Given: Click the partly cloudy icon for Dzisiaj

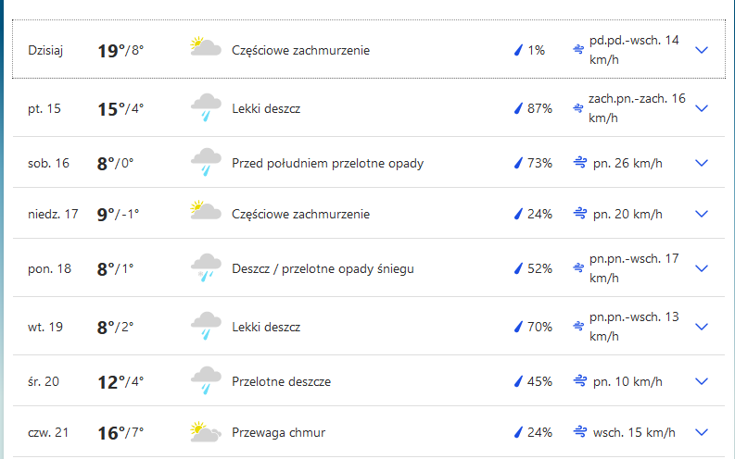Looking at the screenshot, I should pos(205,47).
